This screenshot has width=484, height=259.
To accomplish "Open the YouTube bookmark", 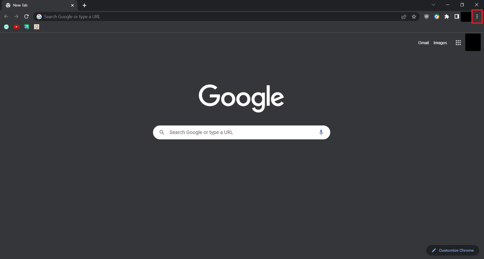I will pyautogui.click(x=16, y=27).
